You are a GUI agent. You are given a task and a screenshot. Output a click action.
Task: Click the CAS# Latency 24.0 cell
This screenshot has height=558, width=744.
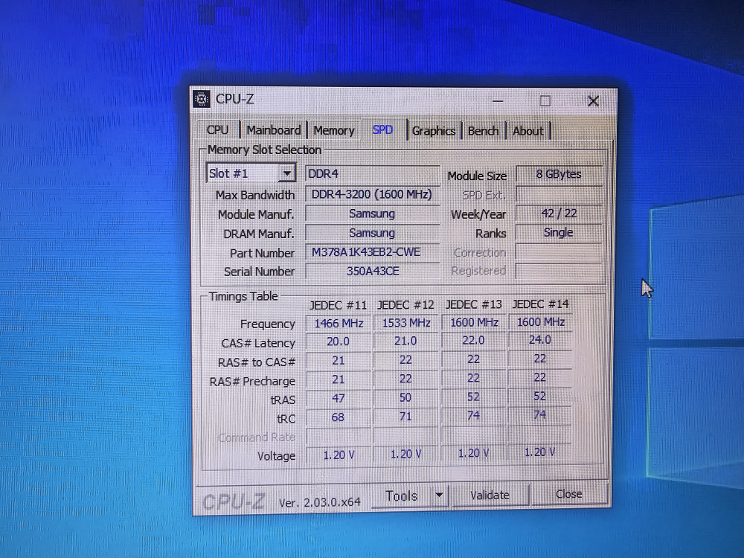click(540, 340)
